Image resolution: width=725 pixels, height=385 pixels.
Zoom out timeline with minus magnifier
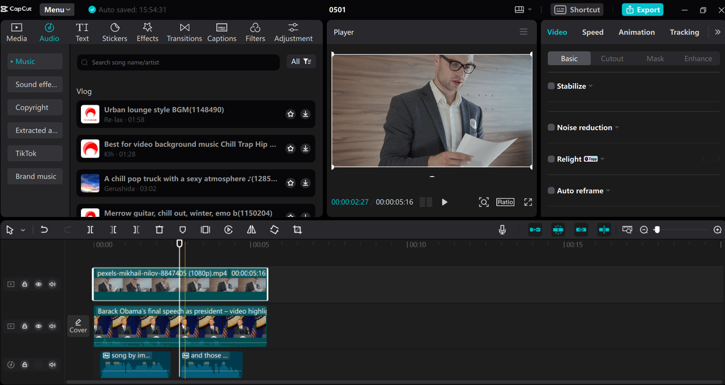pos(643,230)
